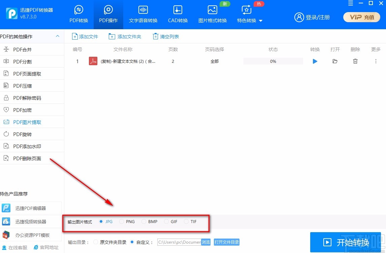Click the blue convert play icon
This screenshot has width=386, height=253.
point(315,61)
